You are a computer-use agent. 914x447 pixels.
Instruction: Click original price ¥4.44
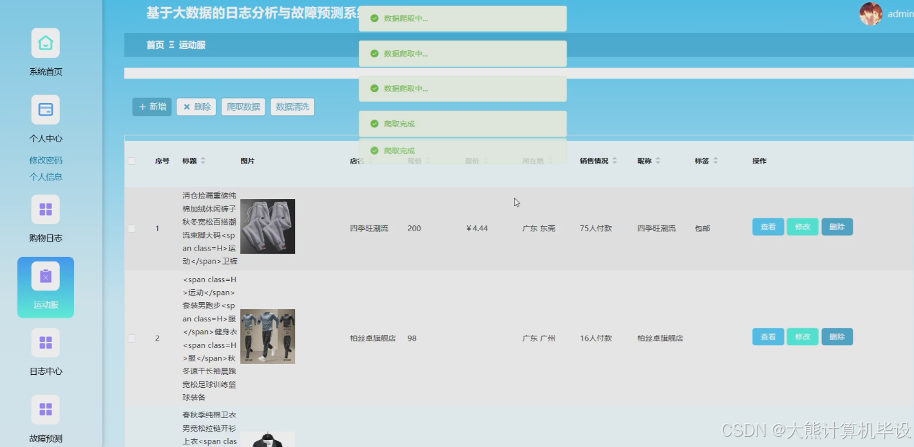pyautogui.click(x=477, y=229)
